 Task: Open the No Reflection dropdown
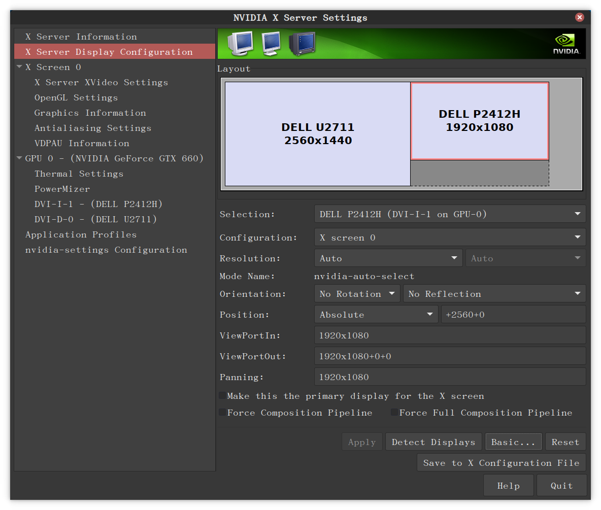click(x=494, y=293)
